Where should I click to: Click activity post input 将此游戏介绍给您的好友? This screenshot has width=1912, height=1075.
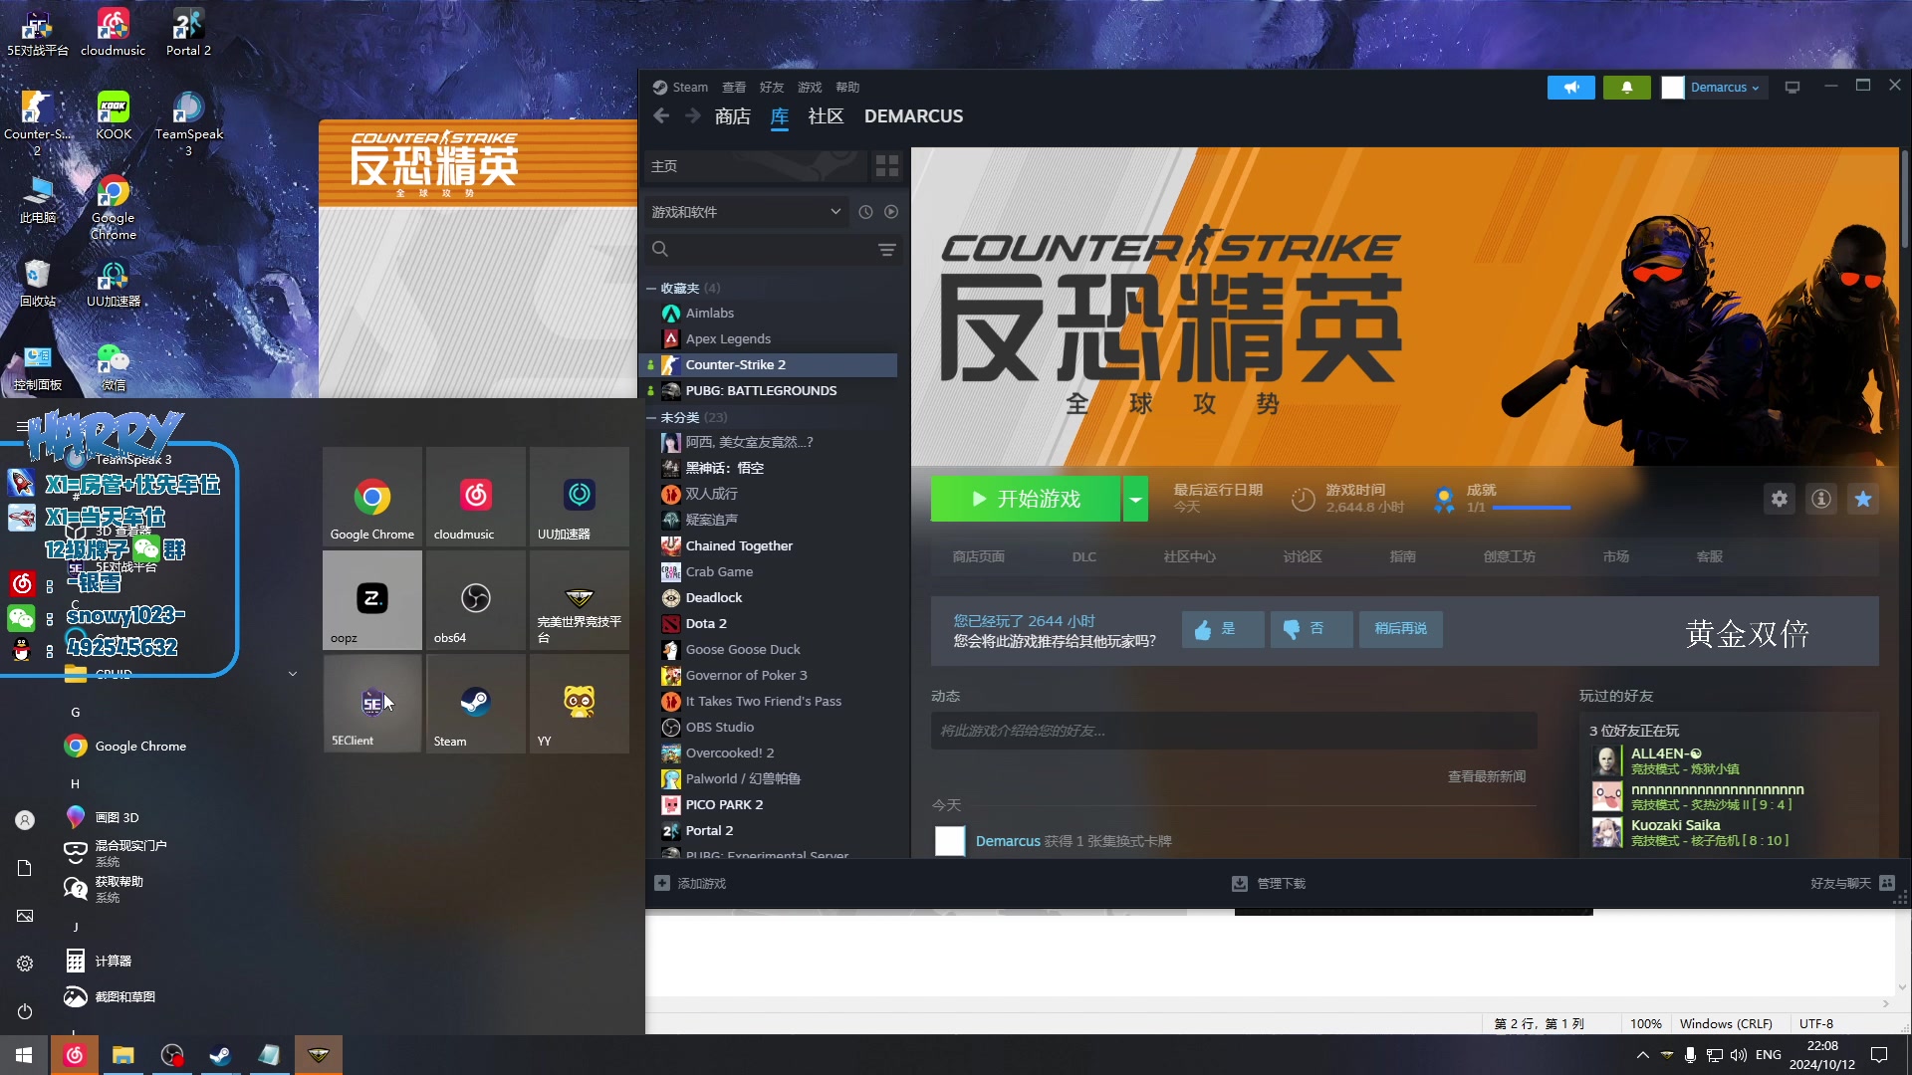pyautogui.click(x=1234, y=732)
